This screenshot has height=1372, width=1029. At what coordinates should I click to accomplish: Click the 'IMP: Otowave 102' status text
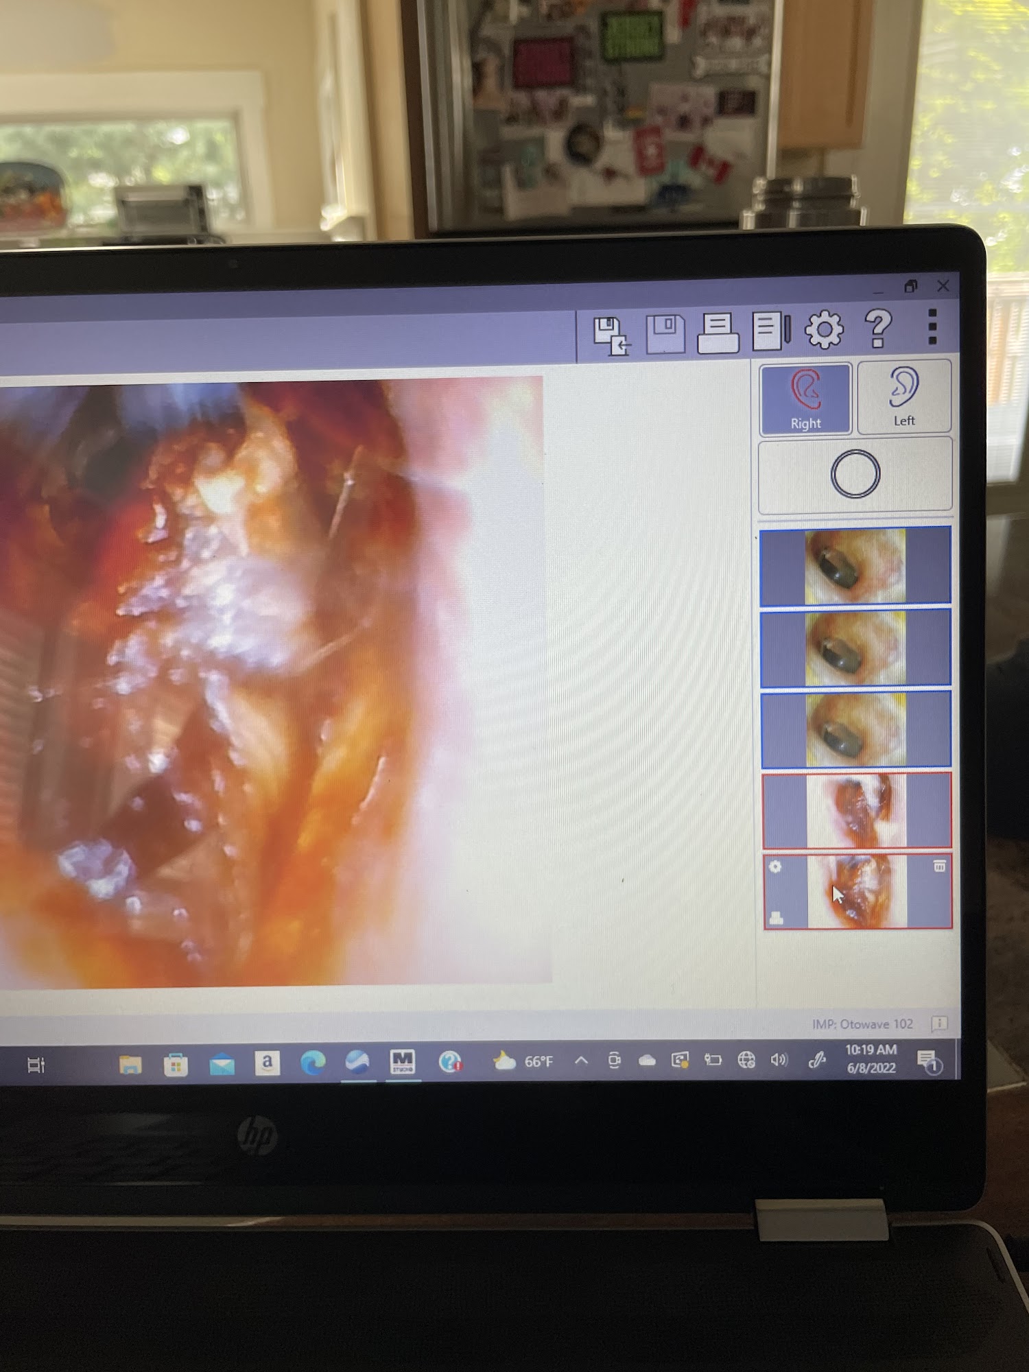coord(862,1024)
